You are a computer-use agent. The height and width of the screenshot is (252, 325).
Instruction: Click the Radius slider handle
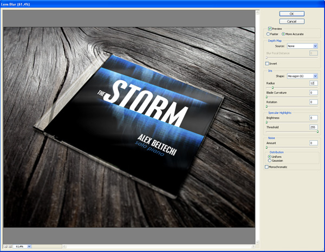[272, 88]
